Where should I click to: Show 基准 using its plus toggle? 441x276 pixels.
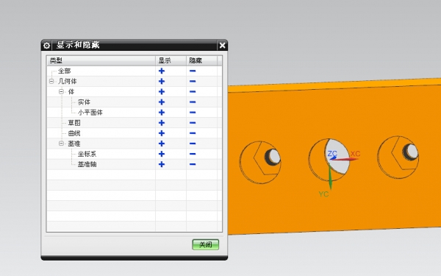click(x=162, y=144)
